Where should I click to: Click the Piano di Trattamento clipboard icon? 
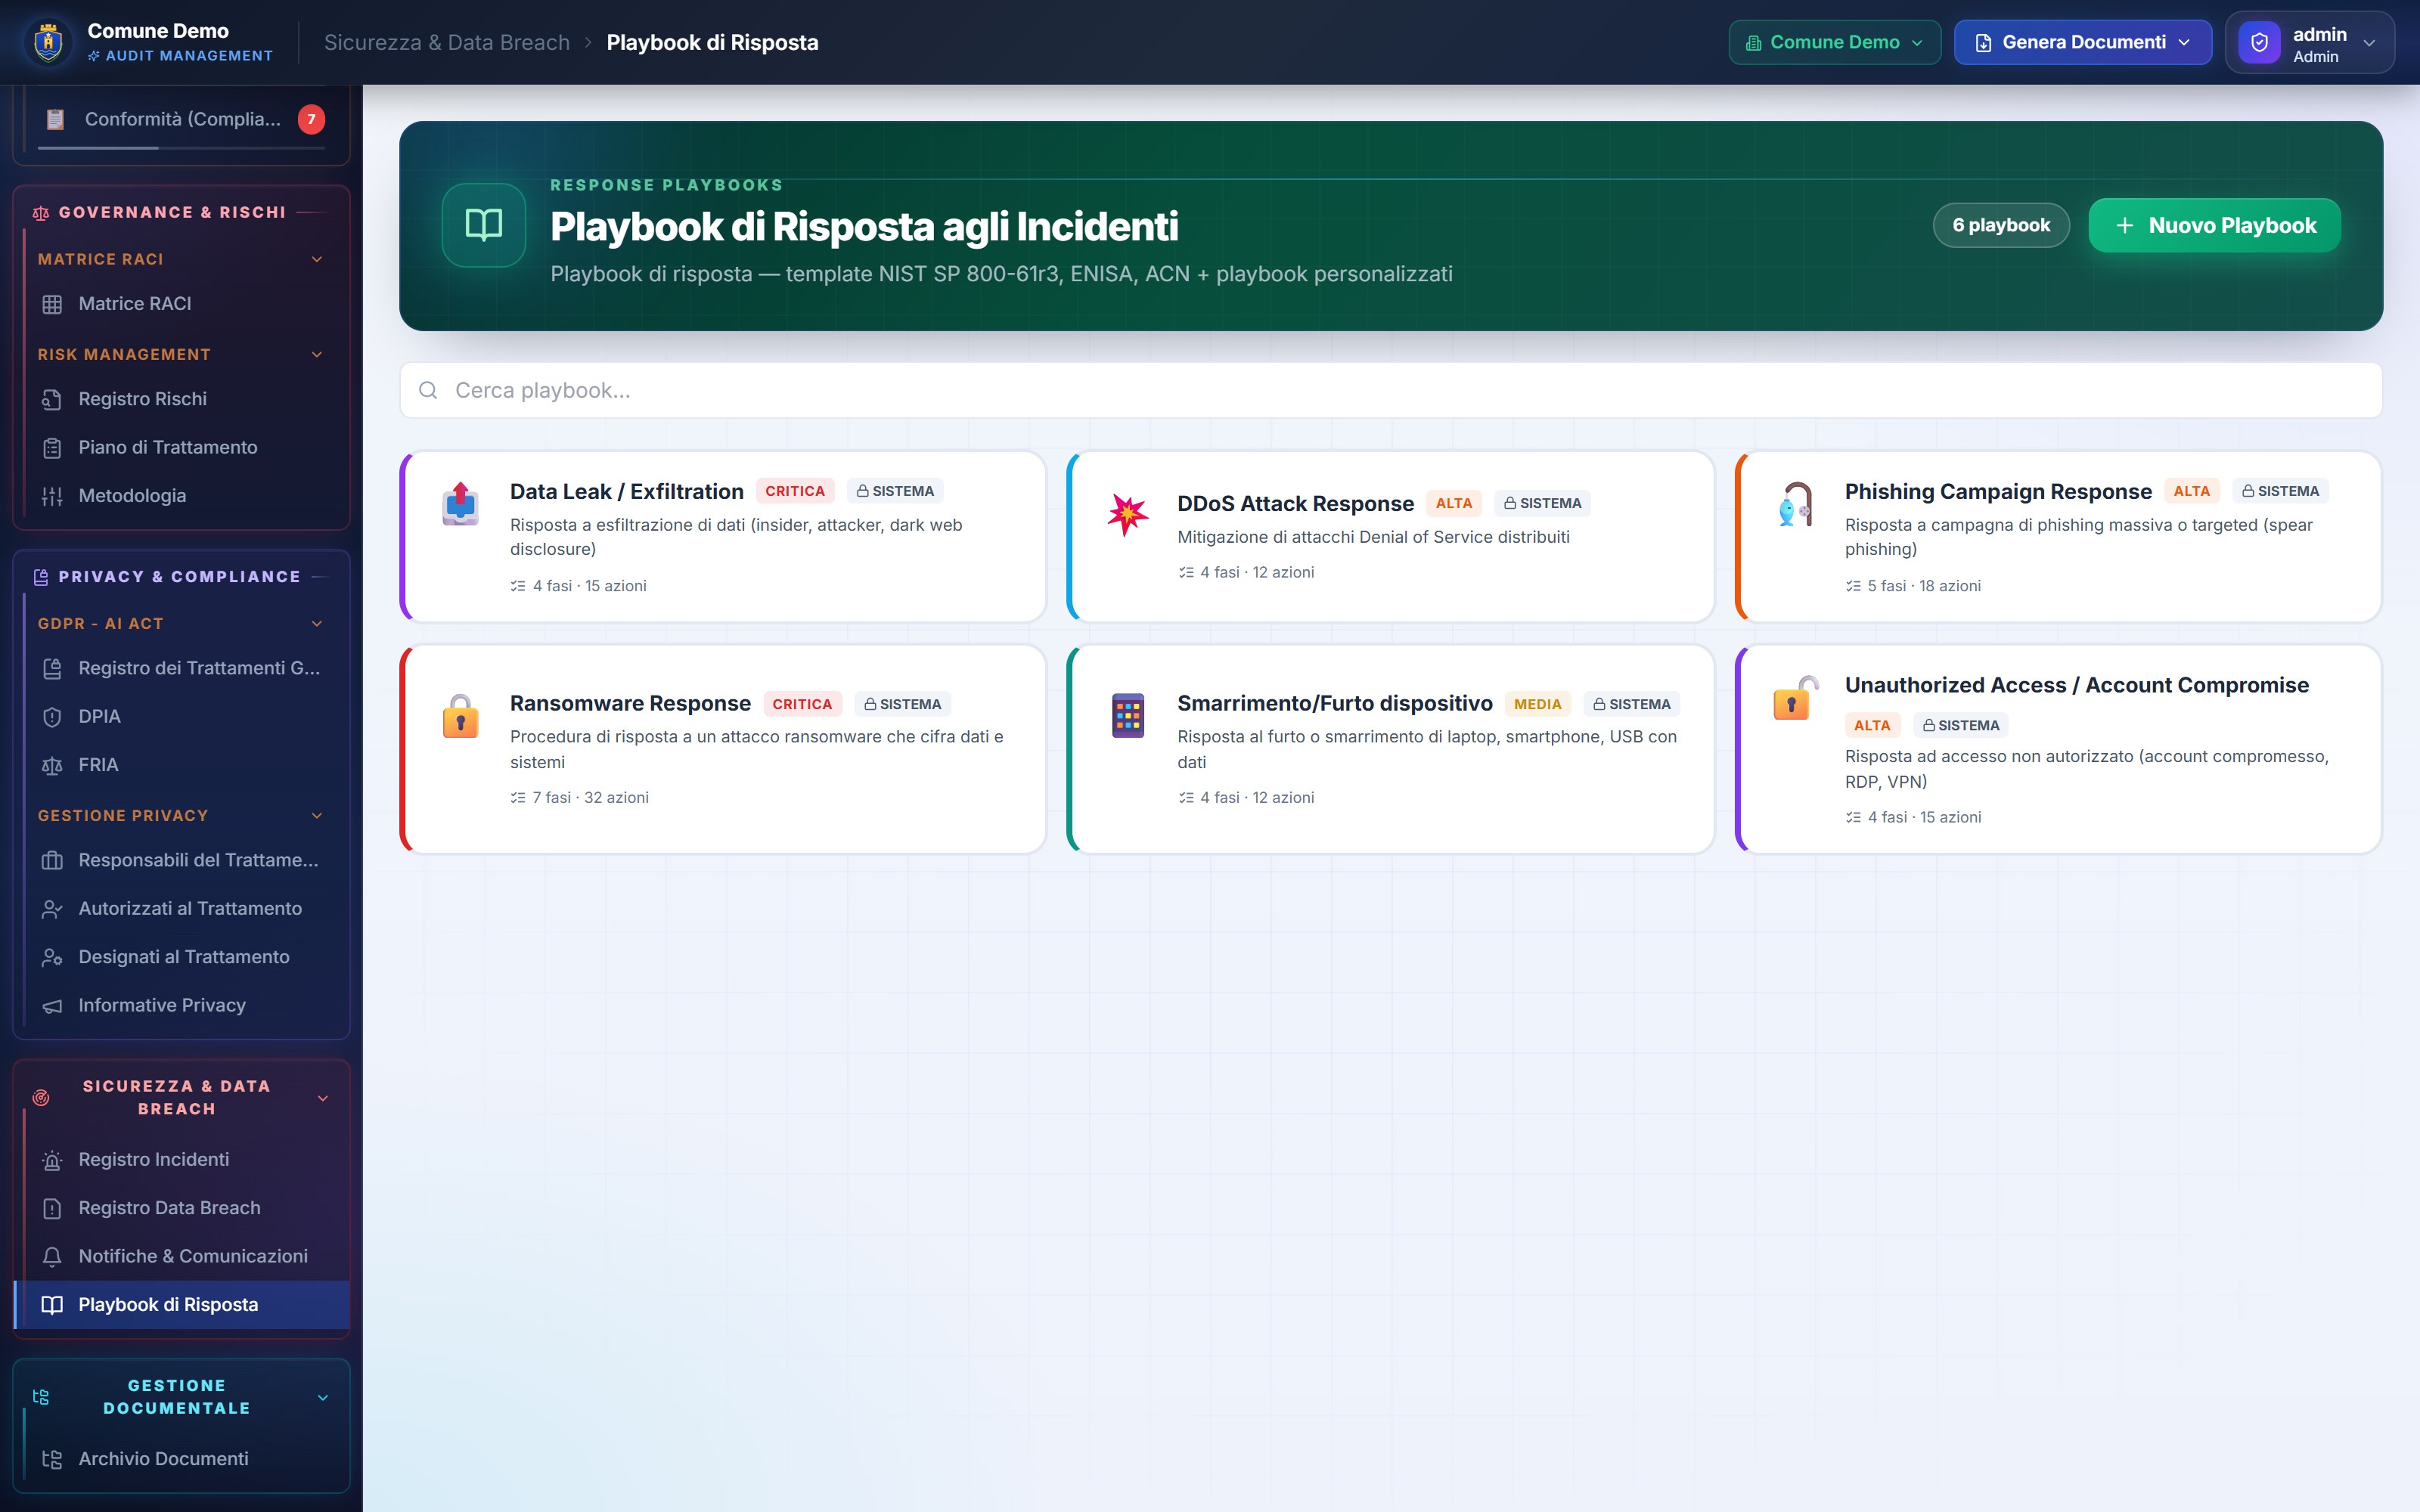52,448
